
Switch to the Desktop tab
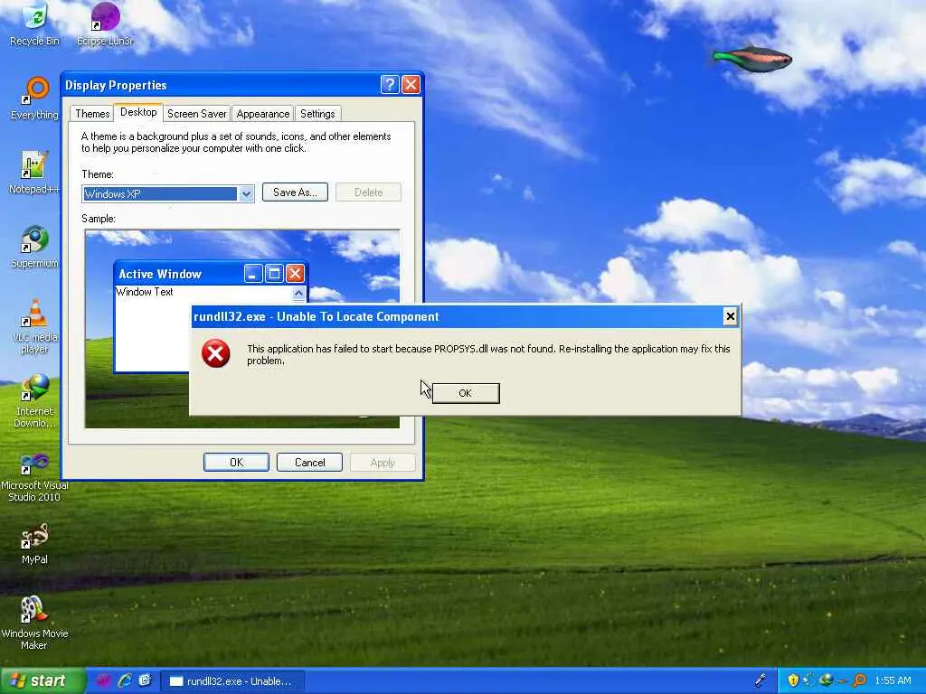[138, 112]
